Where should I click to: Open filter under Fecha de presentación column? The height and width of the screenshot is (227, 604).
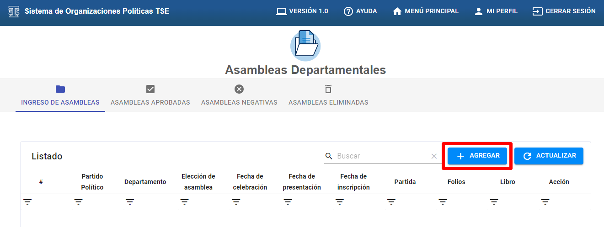288,202
